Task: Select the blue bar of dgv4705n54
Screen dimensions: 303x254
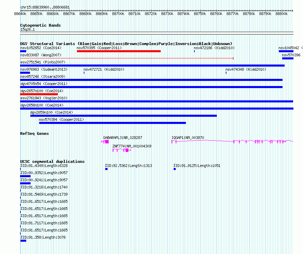Action: point(151,87)
